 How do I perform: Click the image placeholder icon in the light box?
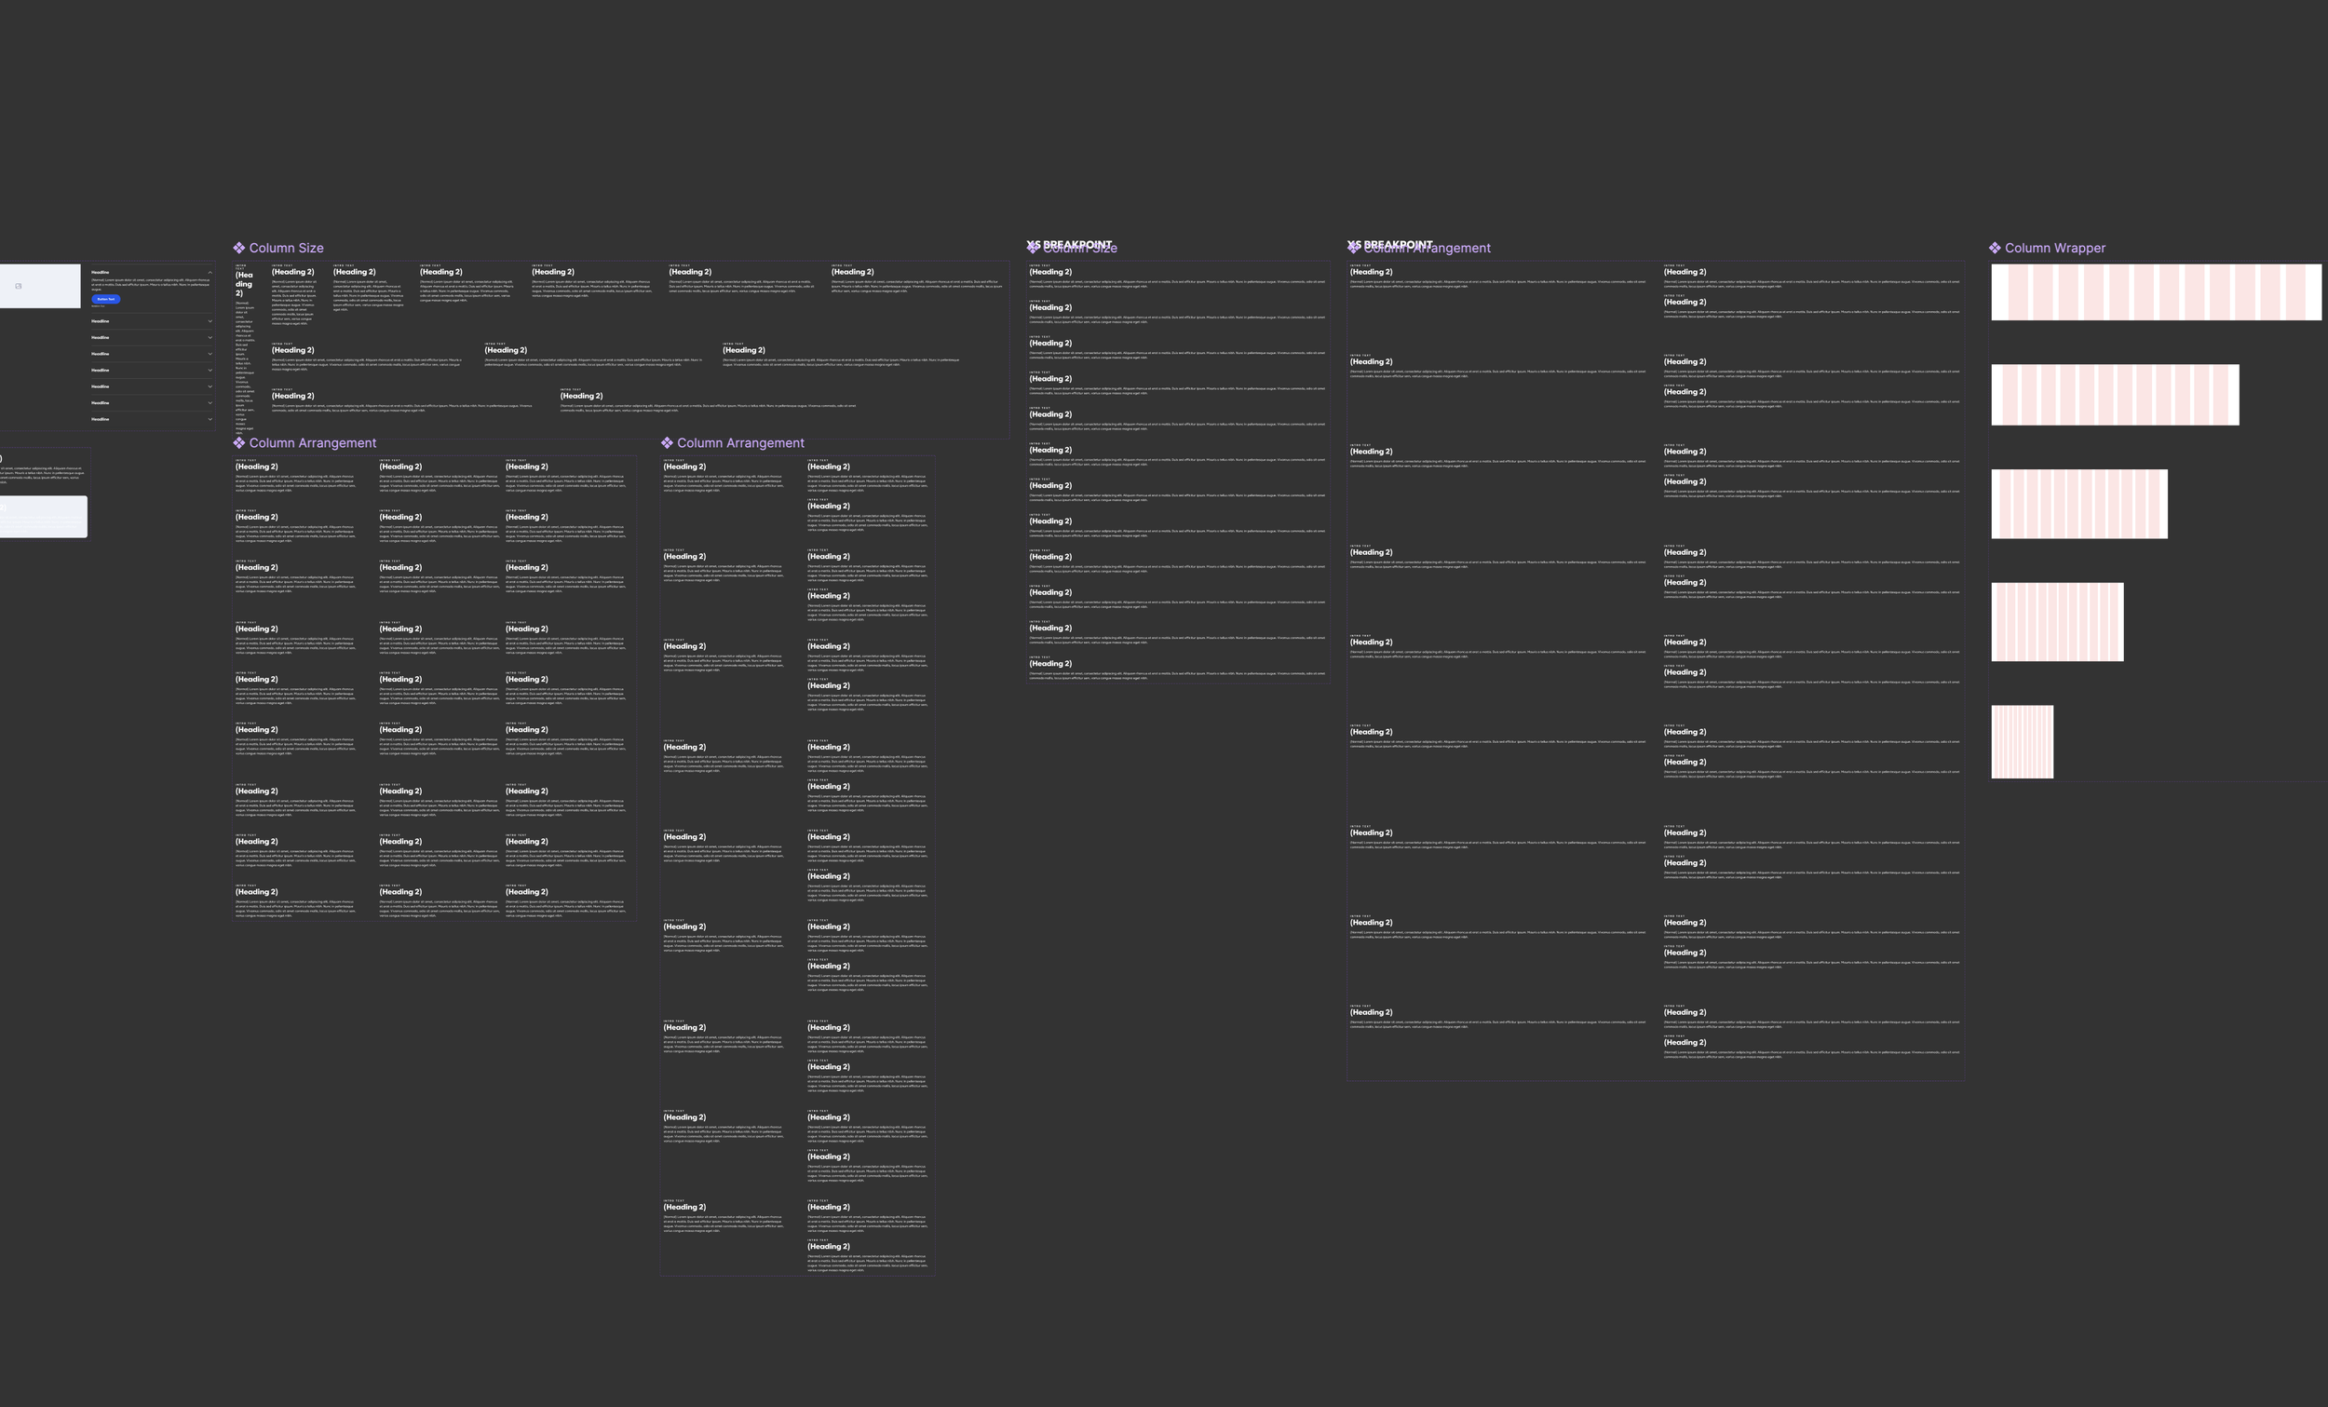(18, 286)
